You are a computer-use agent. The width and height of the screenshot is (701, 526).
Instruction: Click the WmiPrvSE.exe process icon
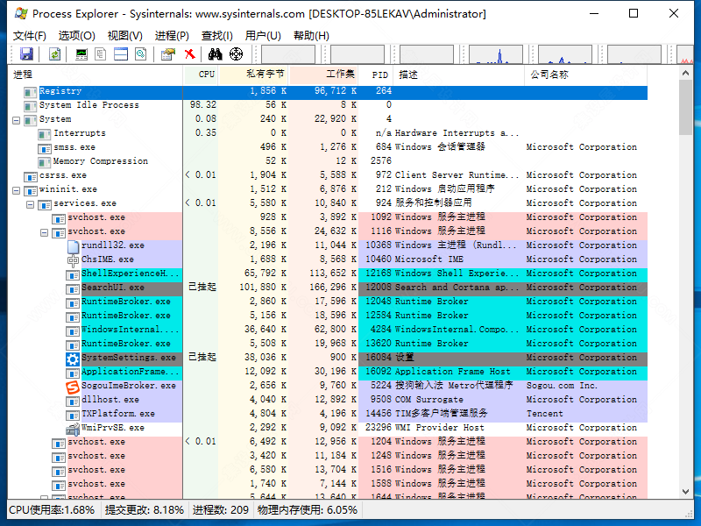[x=73, y=429]
